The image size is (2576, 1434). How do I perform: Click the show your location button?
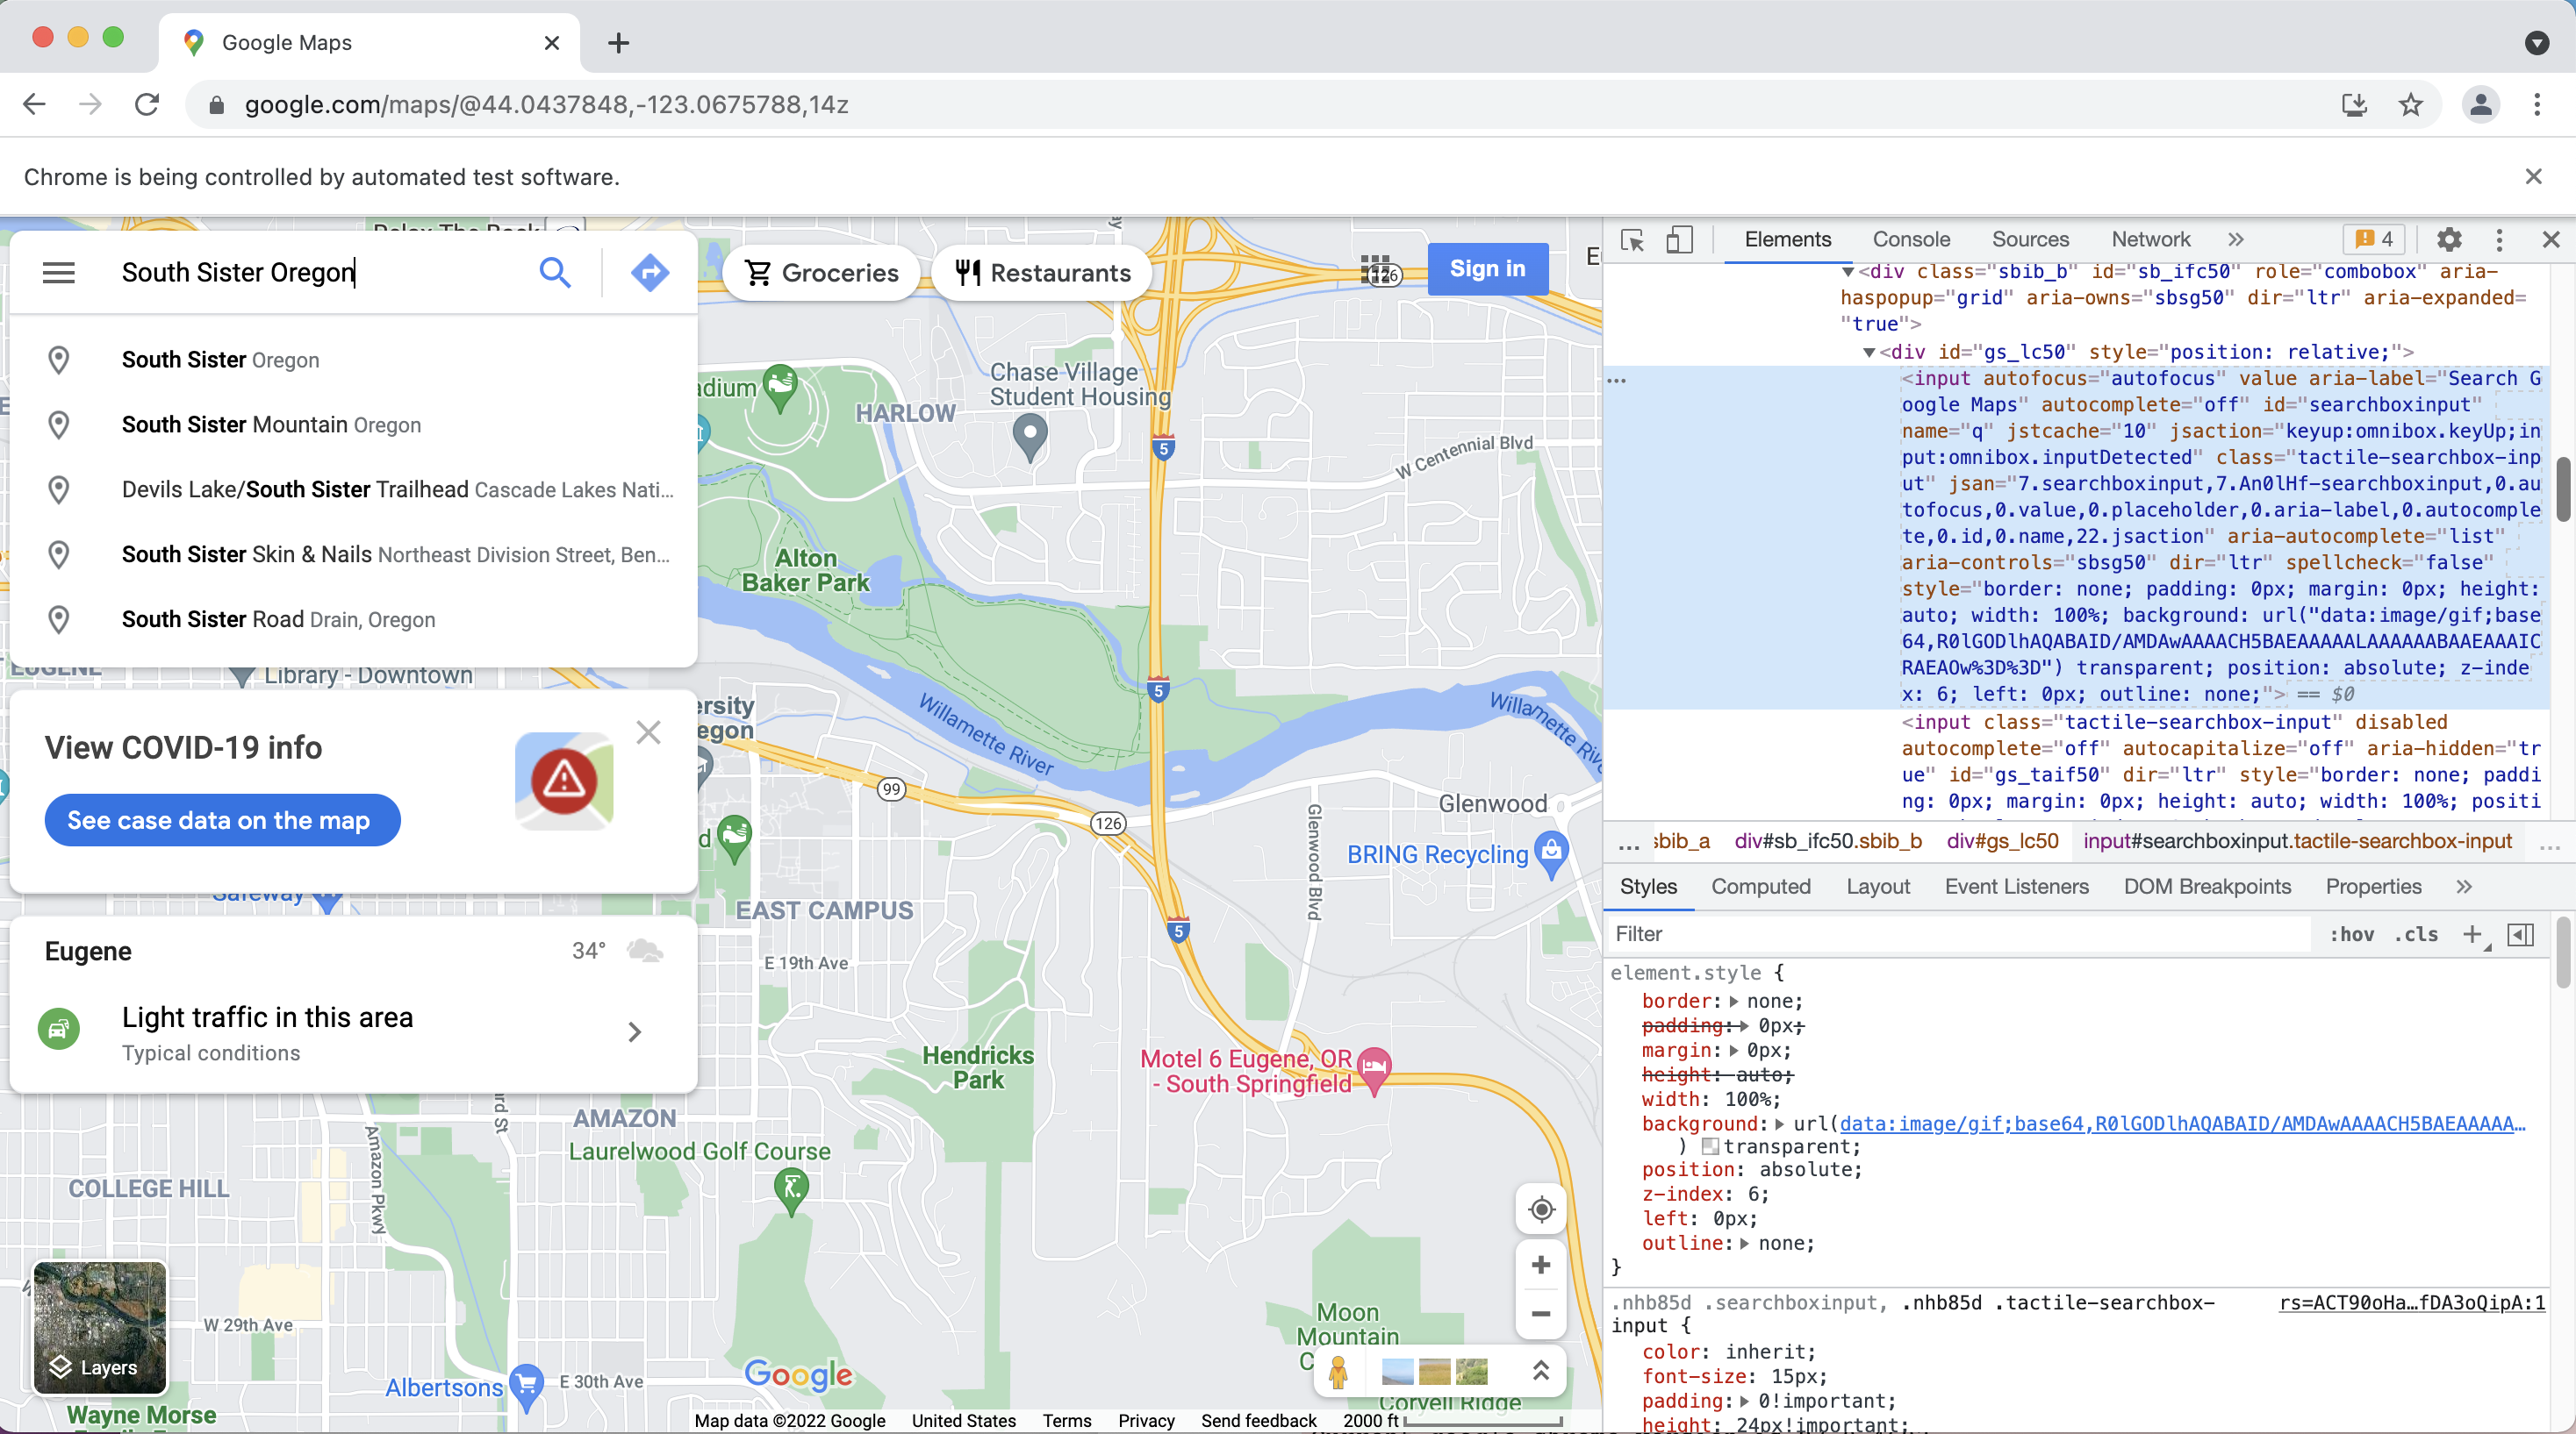click(1541, 1209)
